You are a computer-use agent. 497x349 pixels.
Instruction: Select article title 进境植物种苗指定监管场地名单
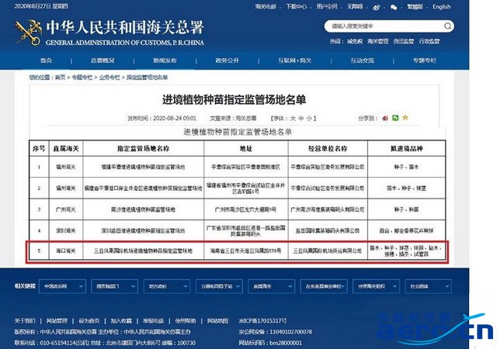tap(235, 100)
